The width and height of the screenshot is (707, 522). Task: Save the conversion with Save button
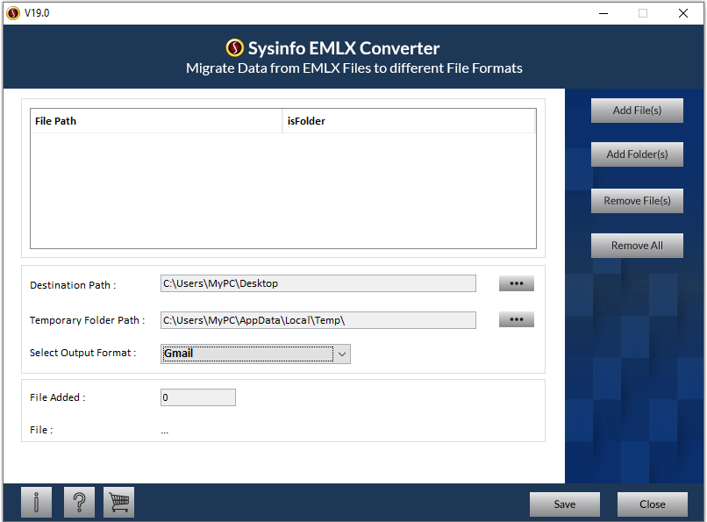(x=564, y=504)
